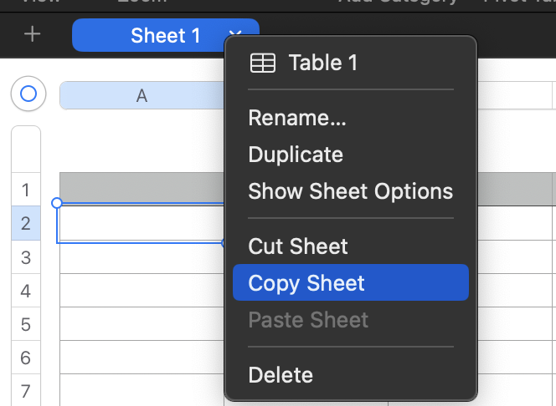
Task: Select the row 6 header
Action: (x=26, y=358)
